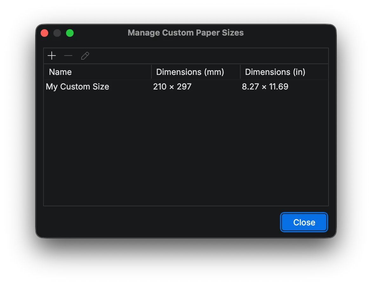Select the My Custom Size entry
This screenshot has width=372, height=285.
tap(77, 86)
